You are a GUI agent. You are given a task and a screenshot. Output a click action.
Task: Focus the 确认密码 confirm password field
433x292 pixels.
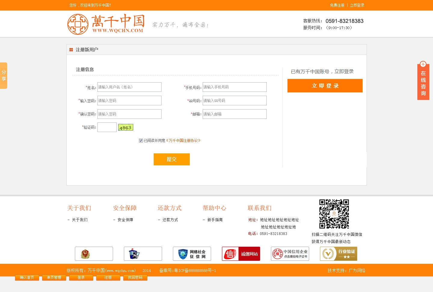pos(129,114)
